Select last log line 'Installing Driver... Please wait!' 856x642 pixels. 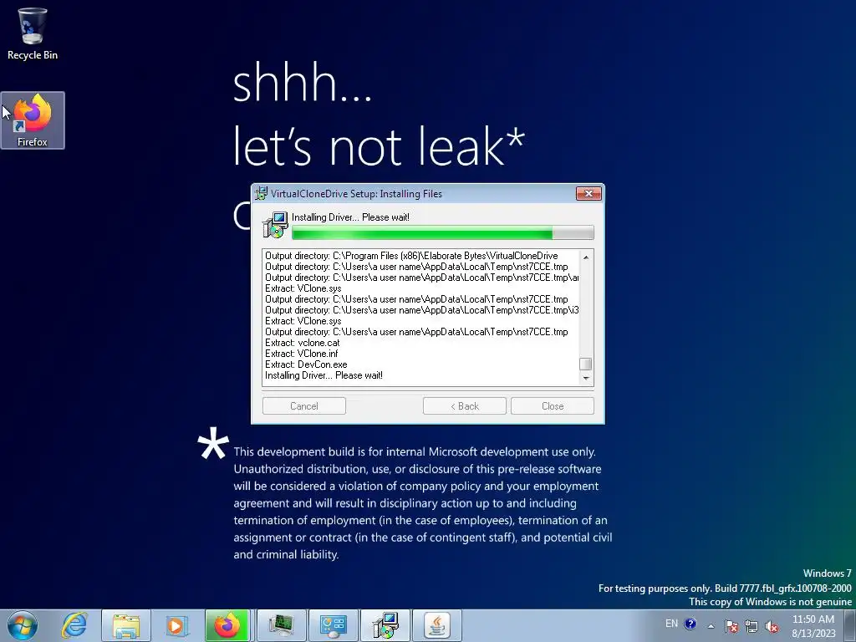point(324,375)
